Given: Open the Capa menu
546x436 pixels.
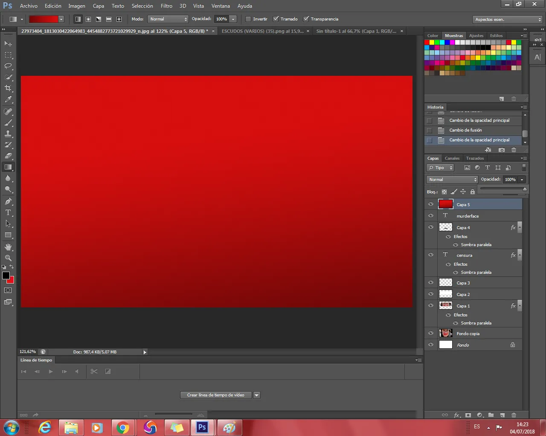Looking at the screenshot, I should coord(99,6).
